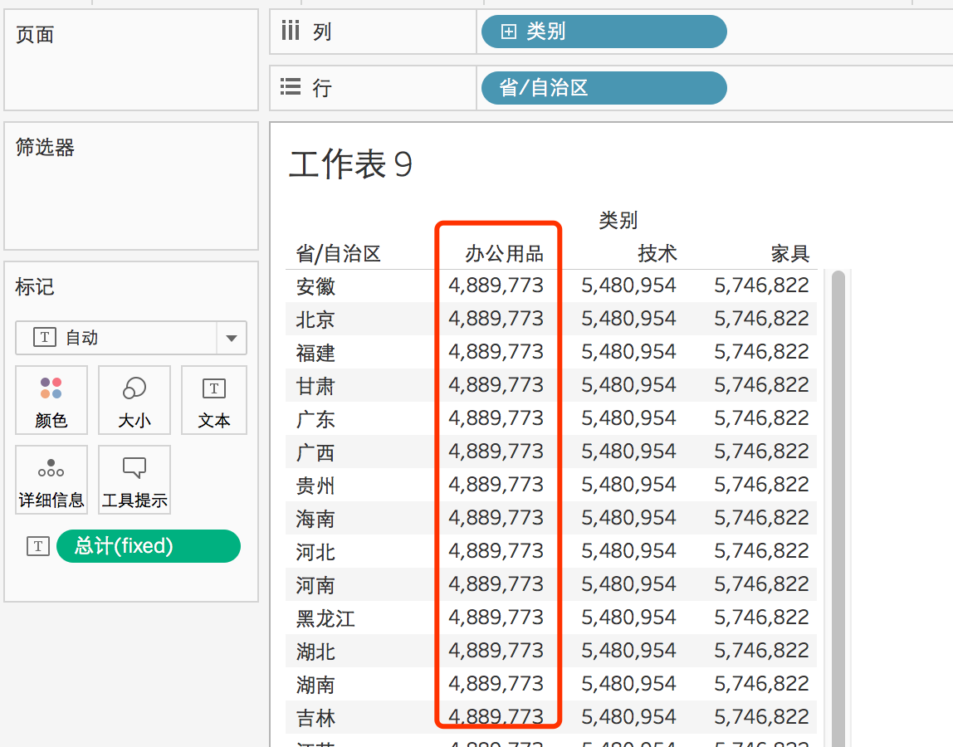953x747 pixels.
Task: Select the 甘肃 row label
Action: coord(315,385)
